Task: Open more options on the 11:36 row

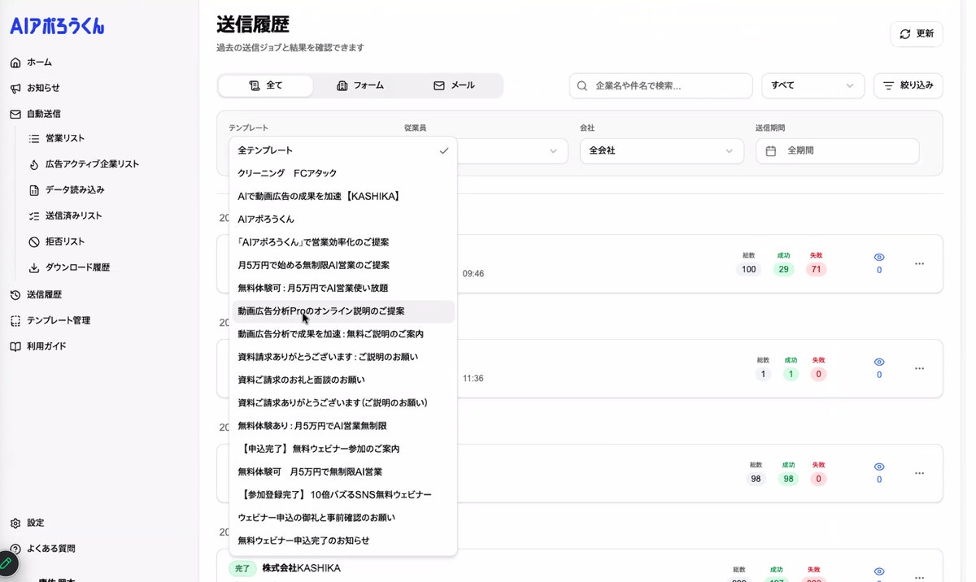Action: point(920,368)
